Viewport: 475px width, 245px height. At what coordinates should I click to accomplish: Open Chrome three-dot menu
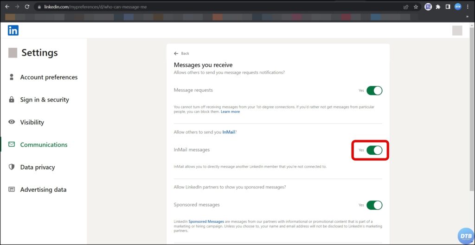pos(468,7)
